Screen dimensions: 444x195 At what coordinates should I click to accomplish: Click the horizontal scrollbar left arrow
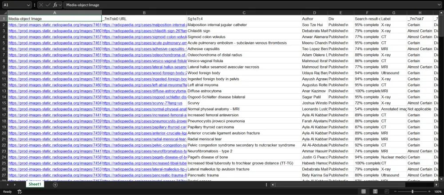273,185
